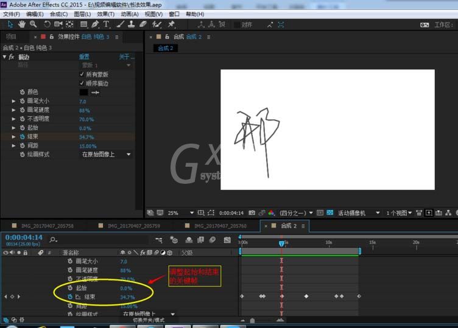Expand the 间距 property
Viewport: 458px width, 328px height.
coord(13,145)
